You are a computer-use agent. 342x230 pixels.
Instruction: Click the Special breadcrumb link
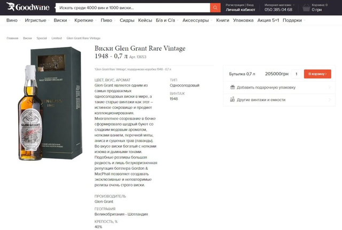point(42,38)
